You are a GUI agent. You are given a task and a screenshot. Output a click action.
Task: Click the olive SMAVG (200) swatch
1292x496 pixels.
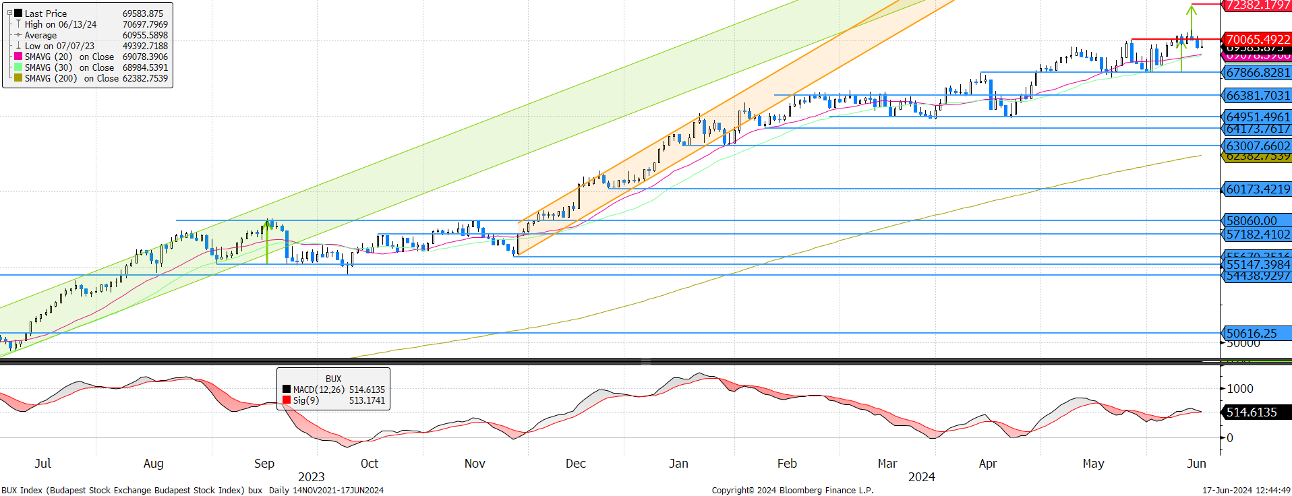coord(18,78)
